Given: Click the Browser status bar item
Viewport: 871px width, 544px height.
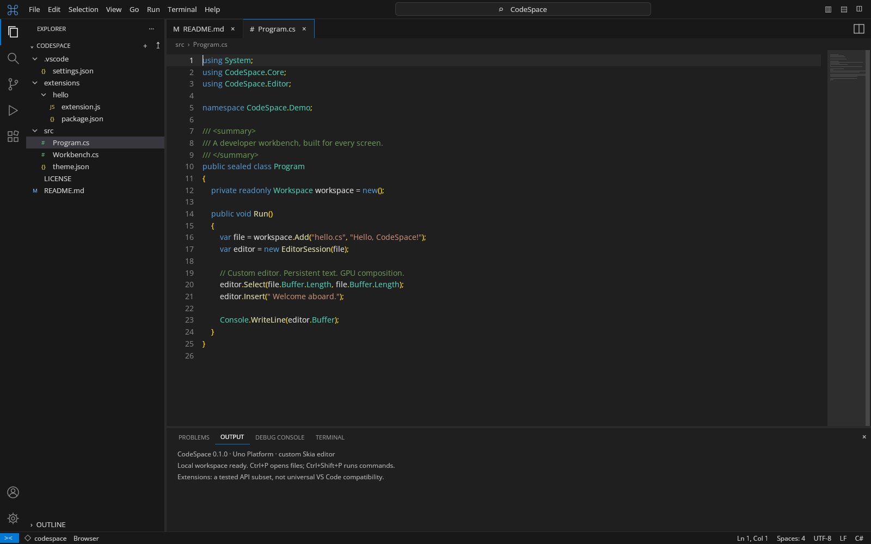Looking at the screenshot, I should pos(86,538).
